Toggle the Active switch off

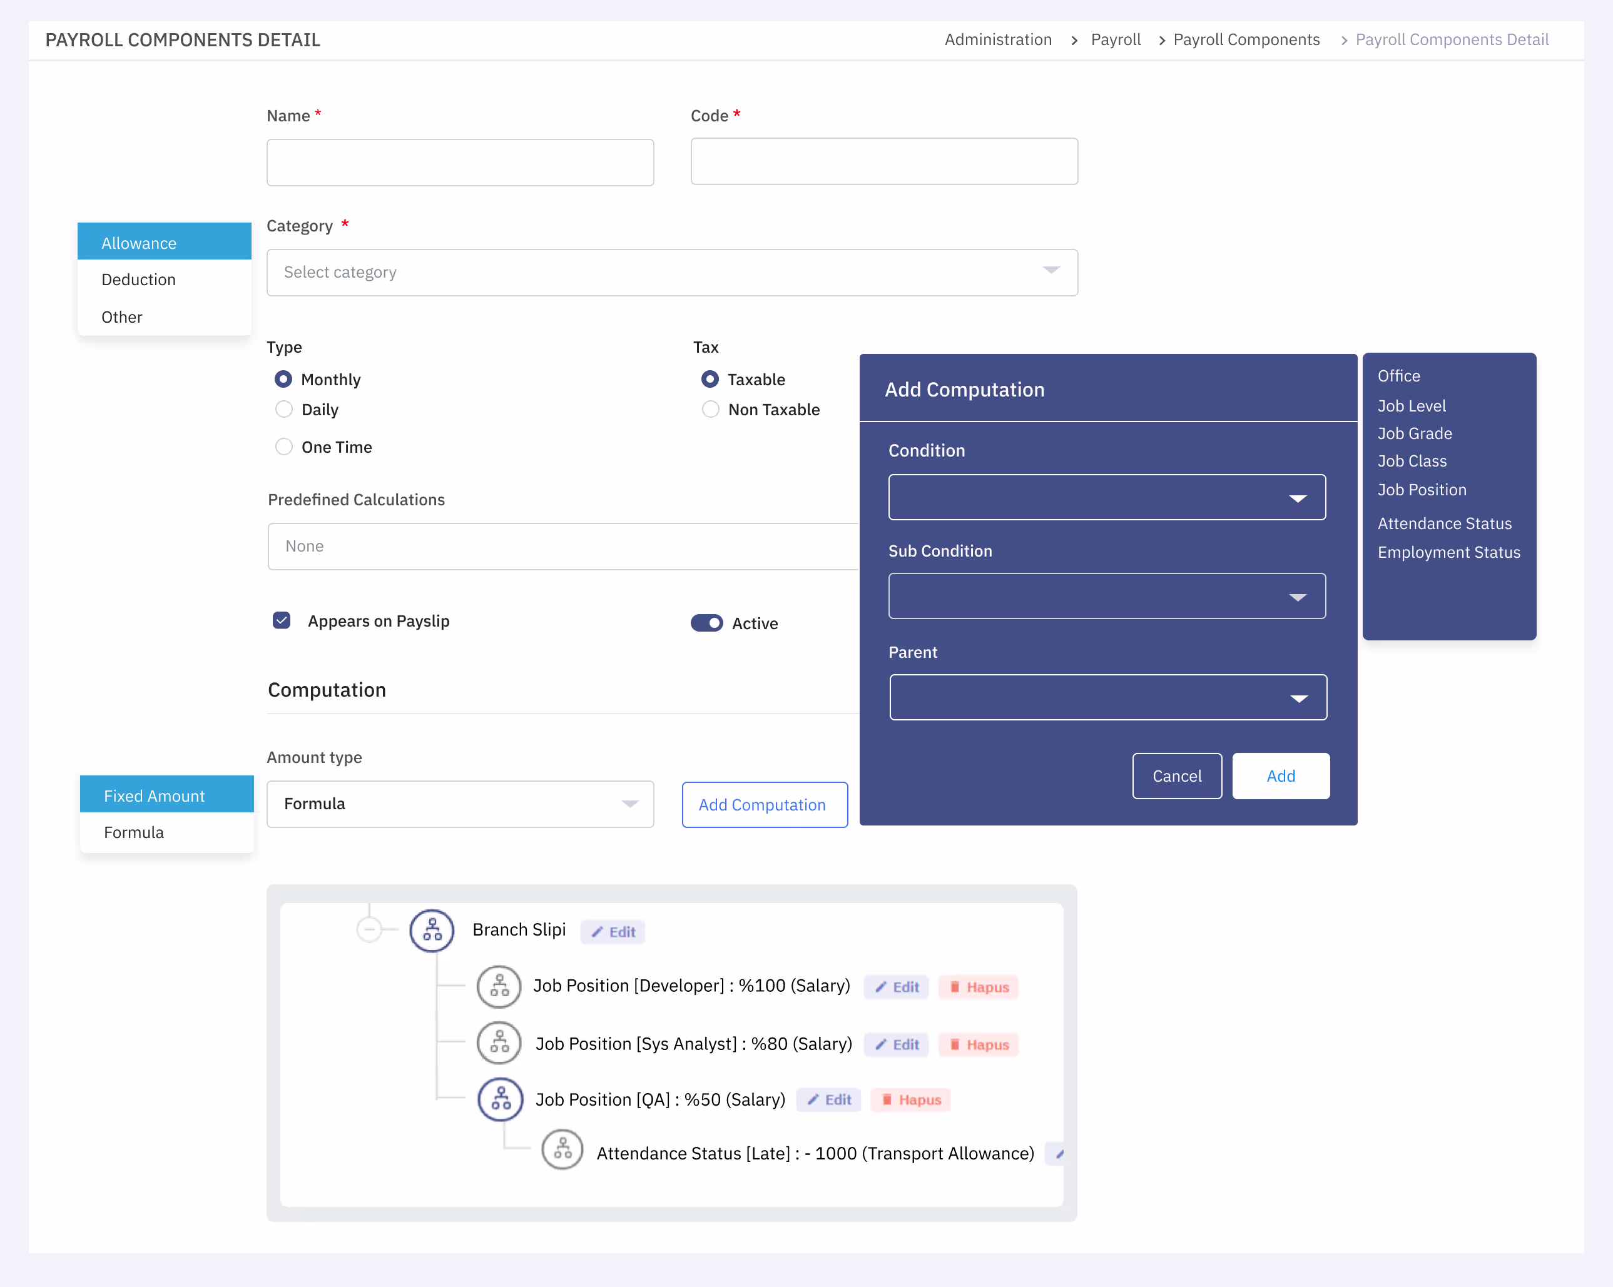click(706, 623)
